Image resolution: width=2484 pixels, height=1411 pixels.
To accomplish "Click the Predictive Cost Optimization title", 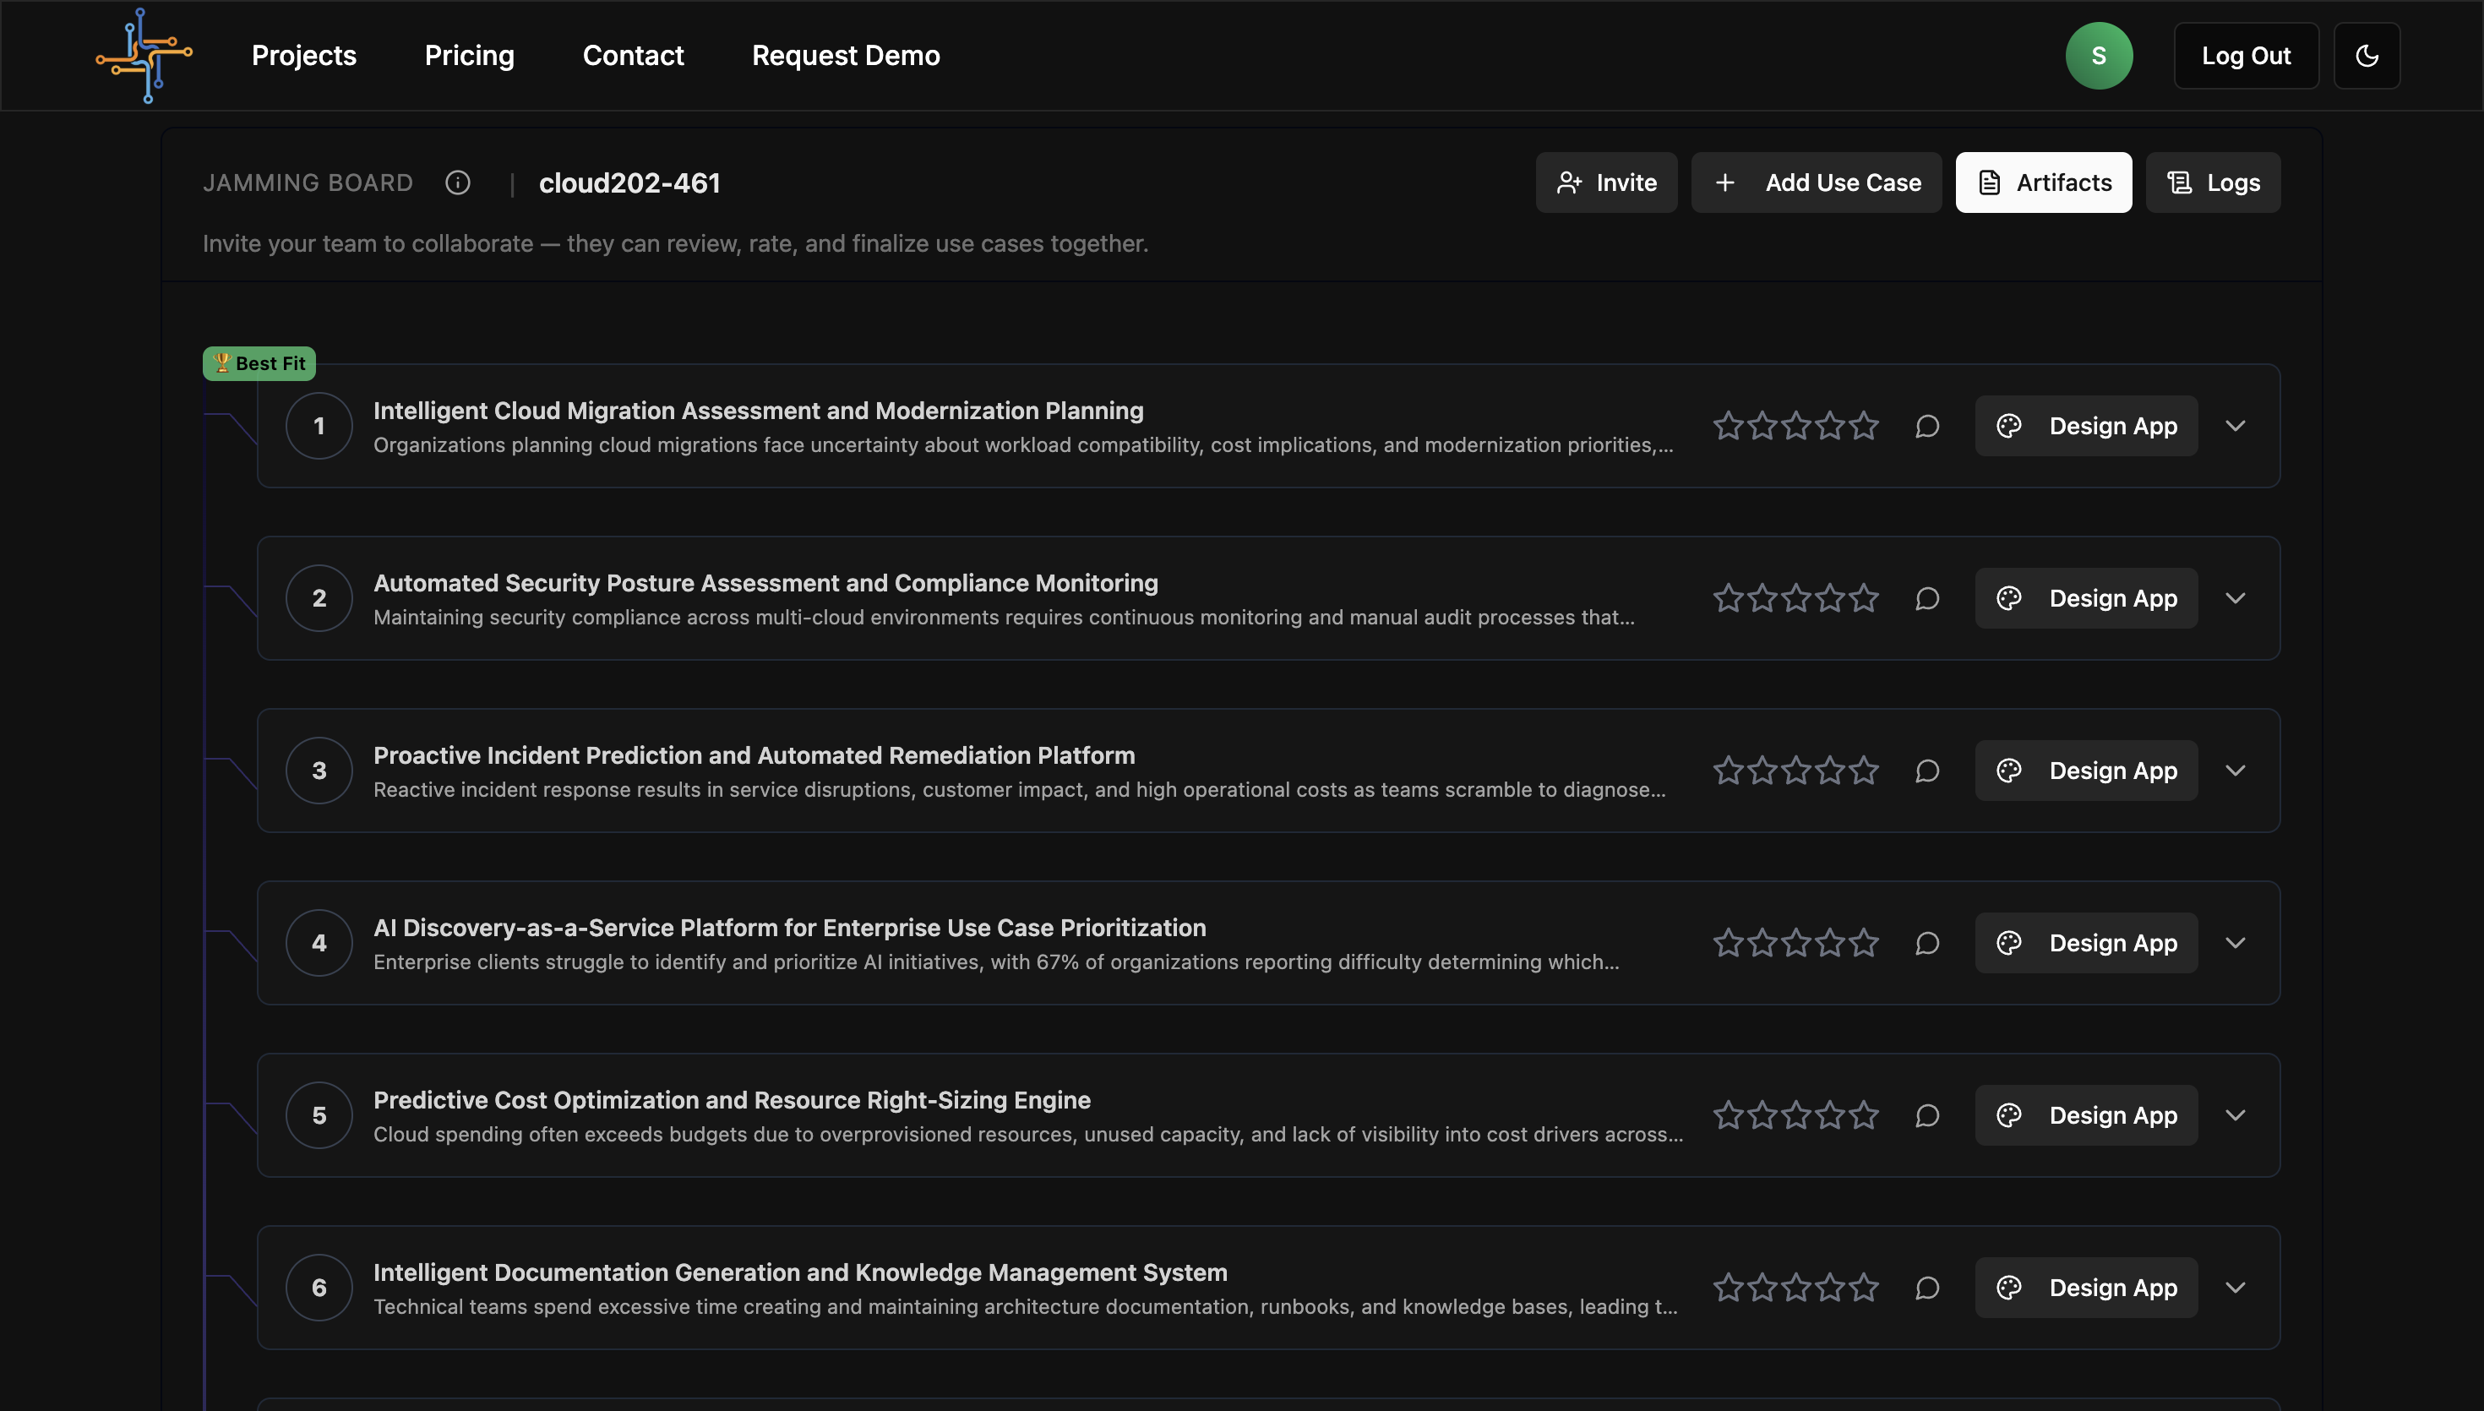I will click(x=732, y=1100).
